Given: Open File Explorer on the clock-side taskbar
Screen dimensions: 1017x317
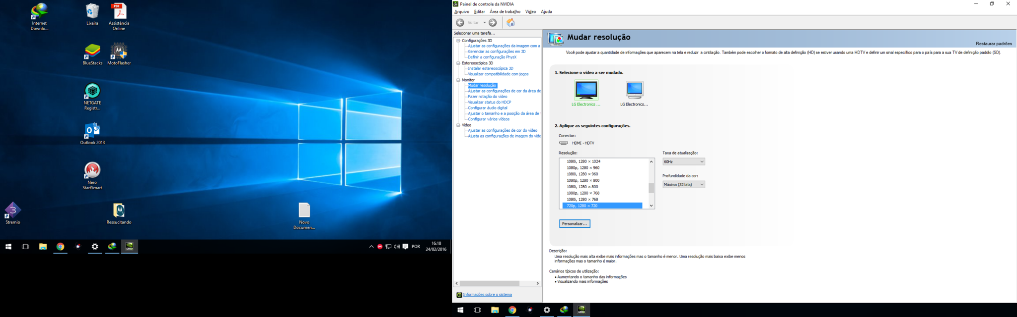Looking at the screenshot, I should pos(43,247).
